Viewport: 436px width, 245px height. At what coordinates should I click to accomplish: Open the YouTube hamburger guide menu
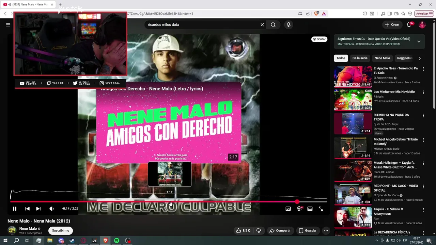pos(8,24)
